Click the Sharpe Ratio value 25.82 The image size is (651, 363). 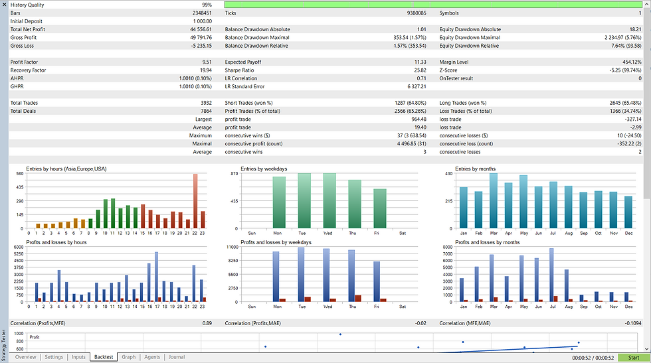[420, 70]
